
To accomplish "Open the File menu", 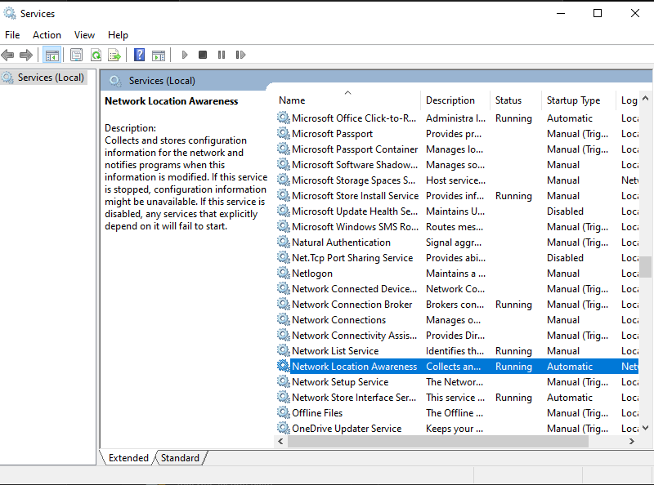I will click(x=12, y=35).
